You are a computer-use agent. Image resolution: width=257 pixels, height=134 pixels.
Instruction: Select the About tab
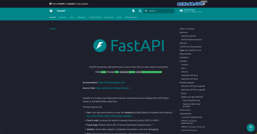coord(119,17)
